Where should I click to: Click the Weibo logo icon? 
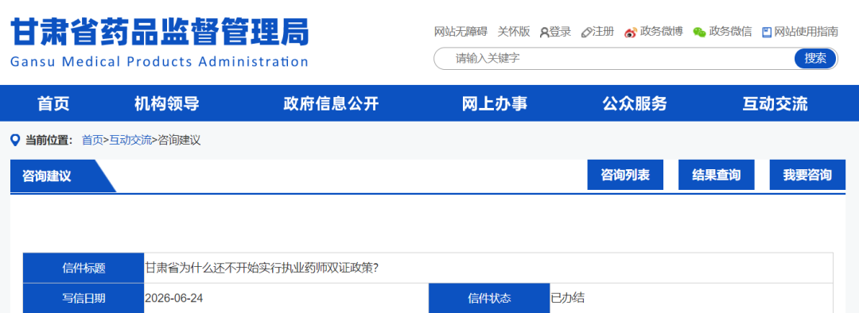click(x=631, y=33)
